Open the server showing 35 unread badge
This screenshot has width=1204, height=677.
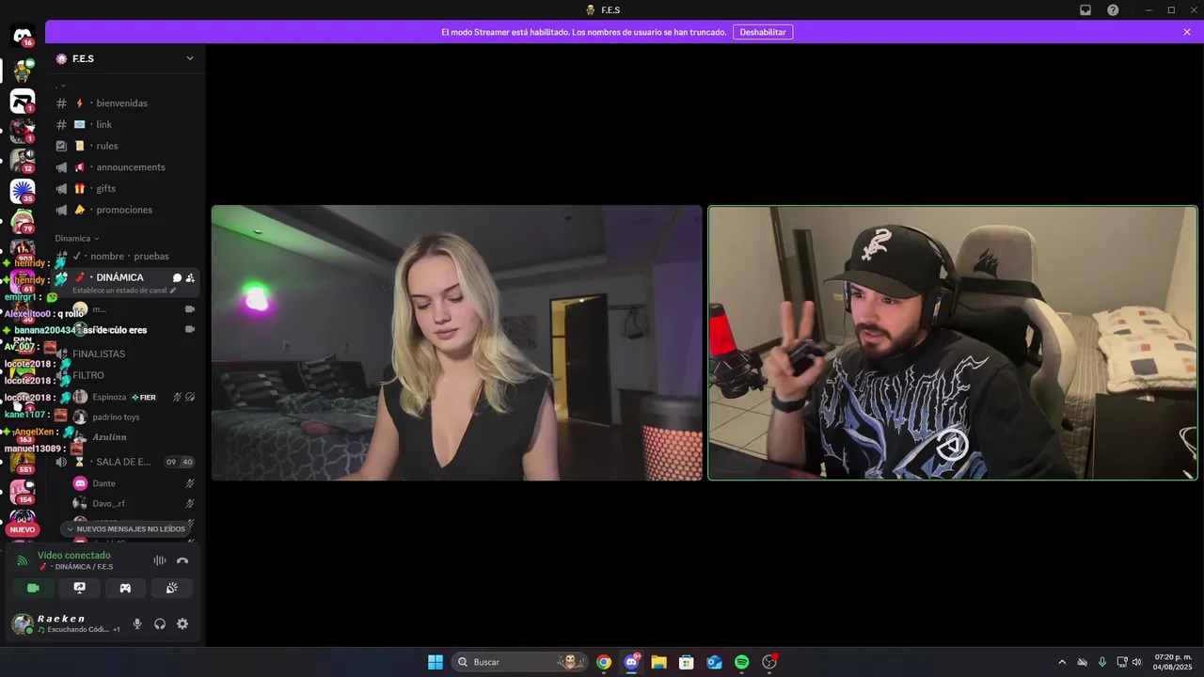[x=23, y=191]
